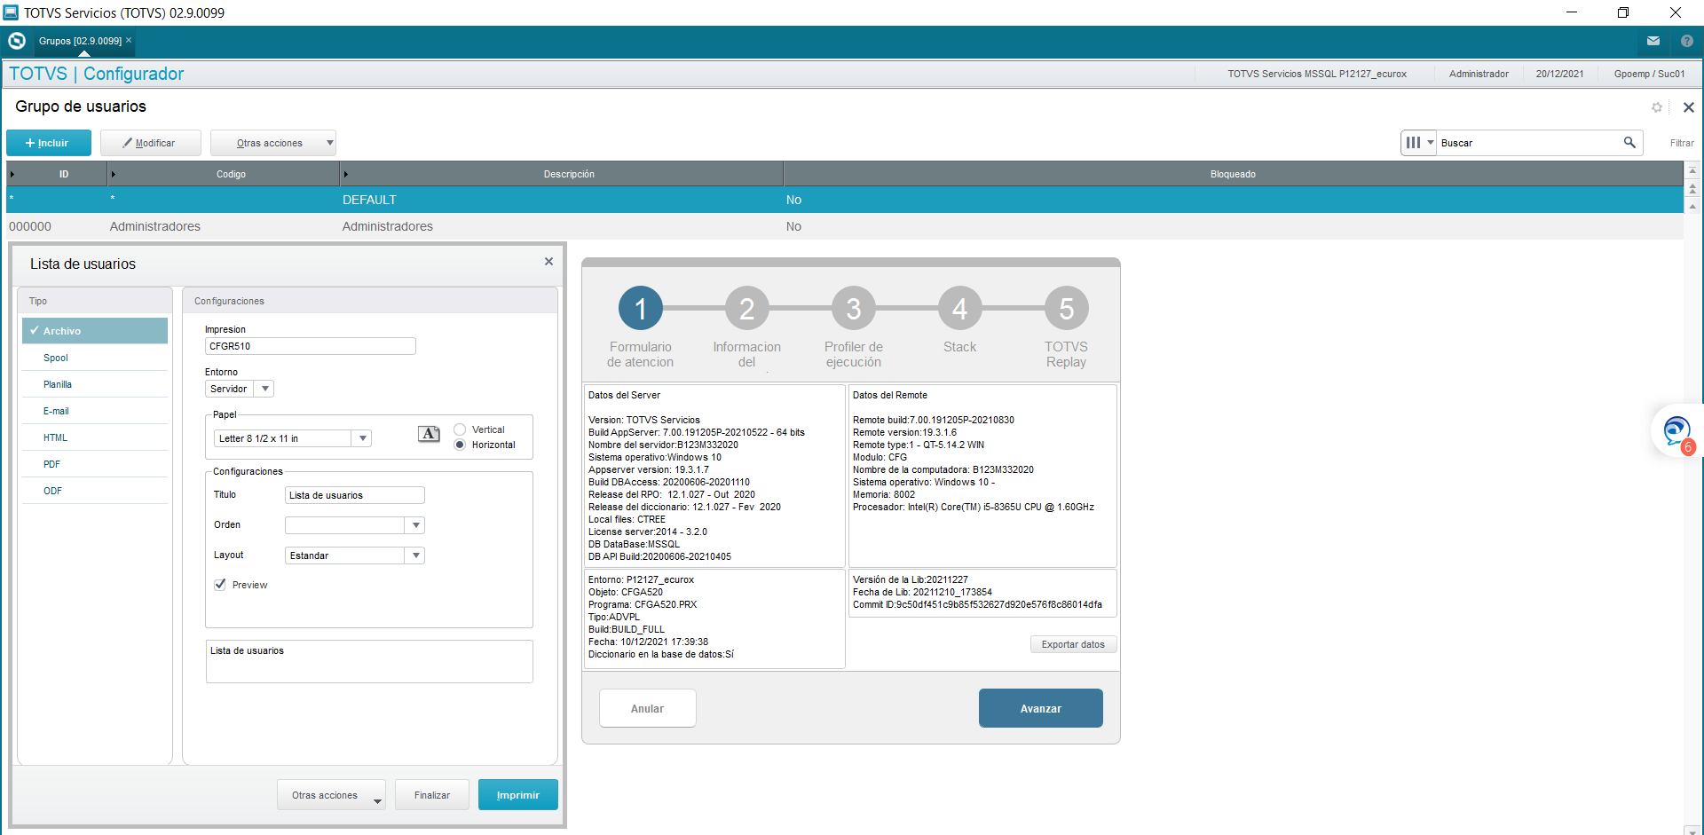Select Spool output type
Screen dimensions: 1704x835
[95, 358]
